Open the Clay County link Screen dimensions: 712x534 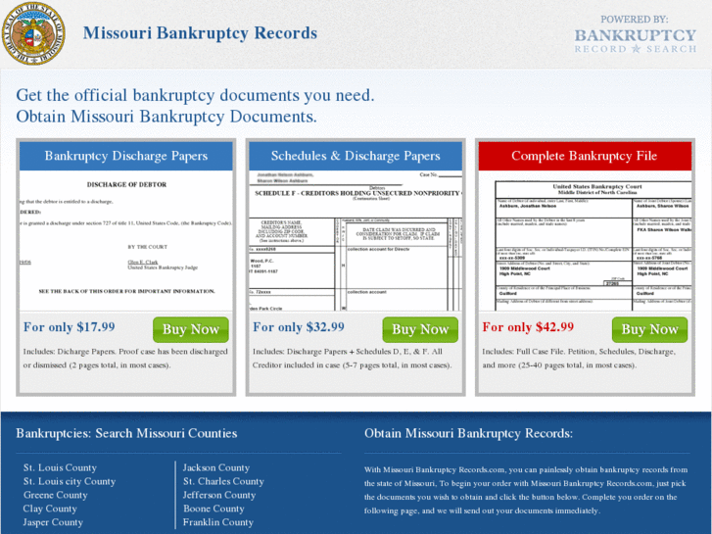(x=50, y=509)
